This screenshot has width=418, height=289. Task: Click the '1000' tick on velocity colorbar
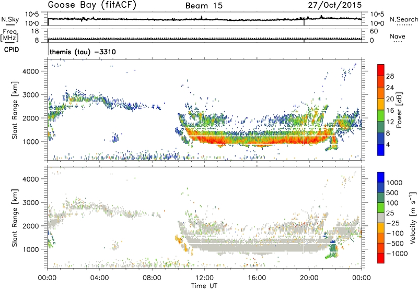pos(394,183)
